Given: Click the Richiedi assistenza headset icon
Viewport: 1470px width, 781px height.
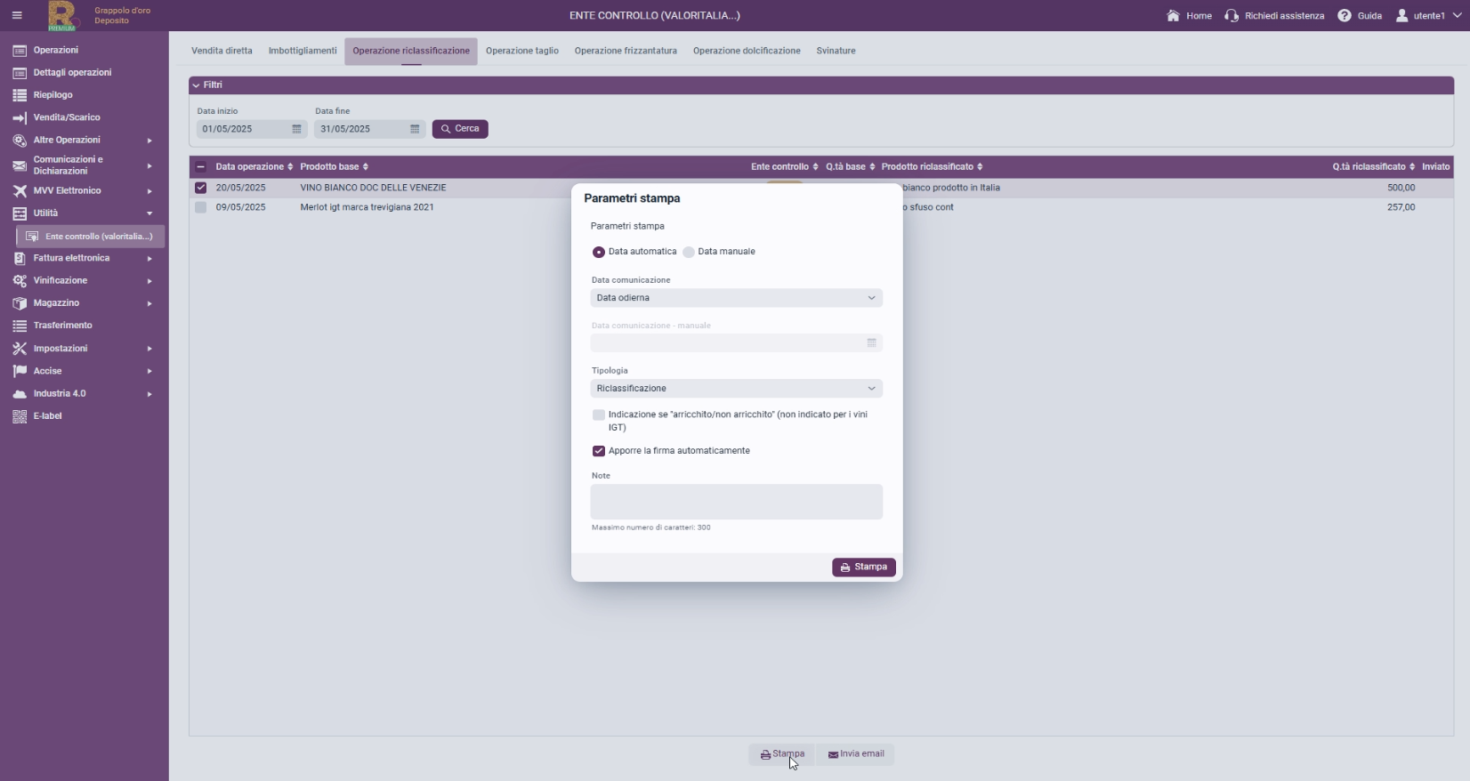Looking at the screenshot, I should (x=1232, y=15).
